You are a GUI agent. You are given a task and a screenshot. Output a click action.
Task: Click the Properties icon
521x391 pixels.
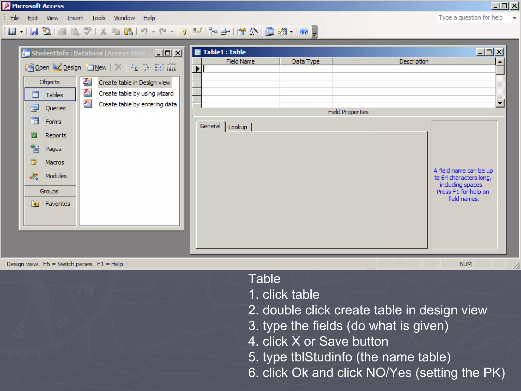point(241,32)
